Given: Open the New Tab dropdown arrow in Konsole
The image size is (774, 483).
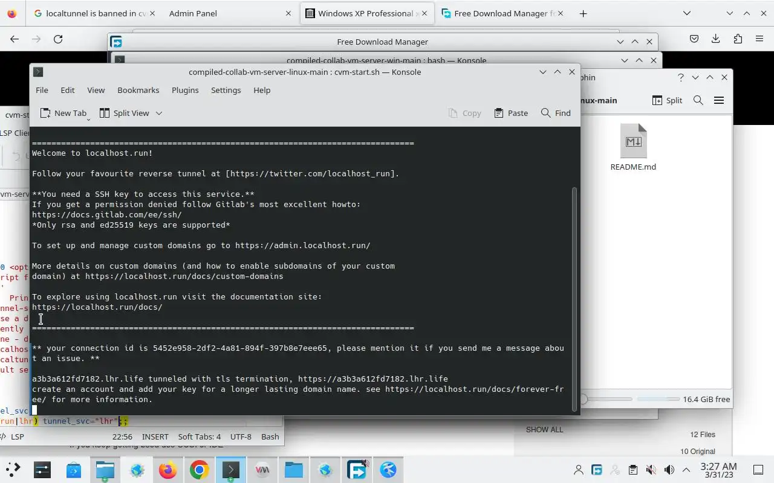Looking at the screenshot, I should click(88, 120).
